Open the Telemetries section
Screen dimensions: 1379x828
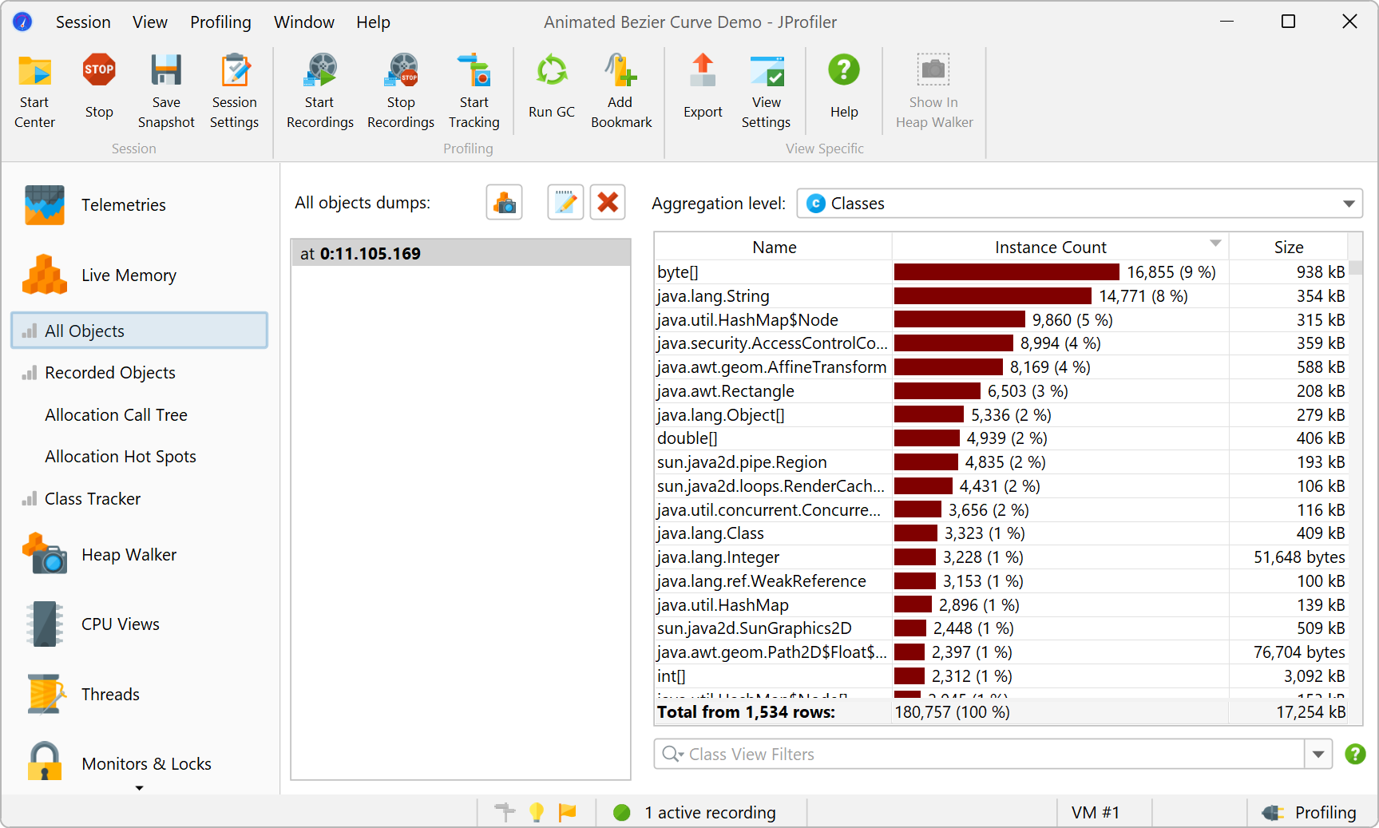(x=96, y=205)
